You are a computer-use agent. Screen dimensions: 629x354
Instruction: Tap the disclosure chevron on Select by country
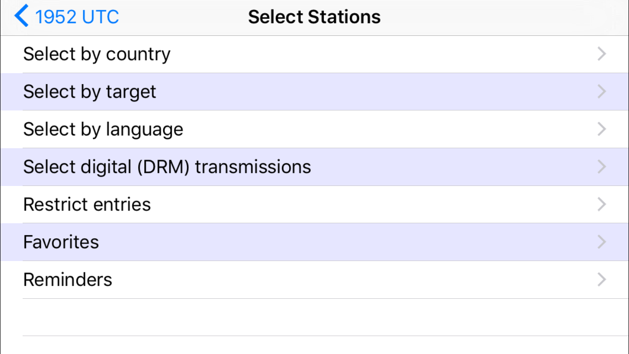[602, 54]
